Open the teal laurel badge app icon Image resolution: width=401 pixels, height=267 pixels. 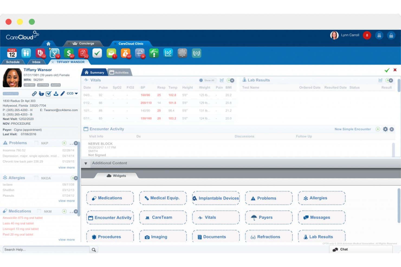tap(196, 53)
